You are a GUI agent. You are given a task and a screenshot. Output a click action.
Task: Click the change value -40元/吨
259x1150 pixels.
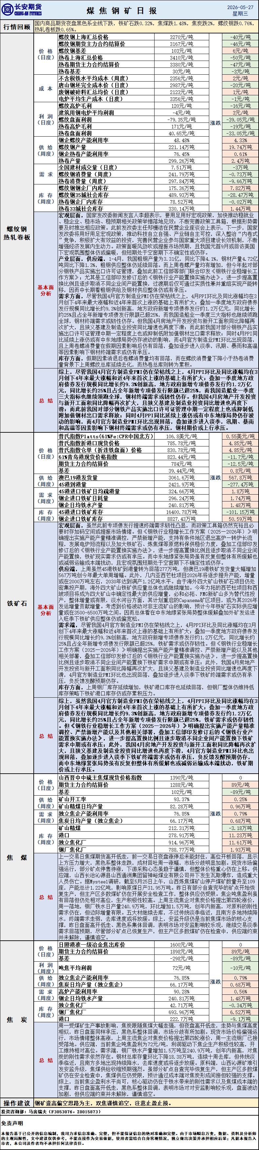(240, 37)
